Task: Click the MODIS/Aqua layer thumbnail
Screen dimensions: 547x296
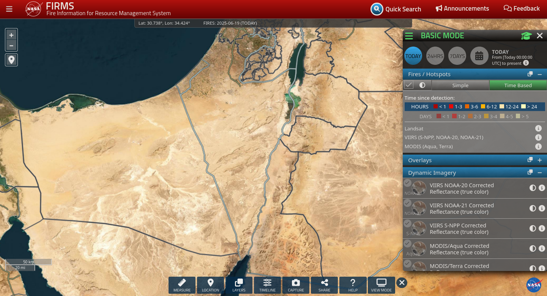Action: click(419, 249)
